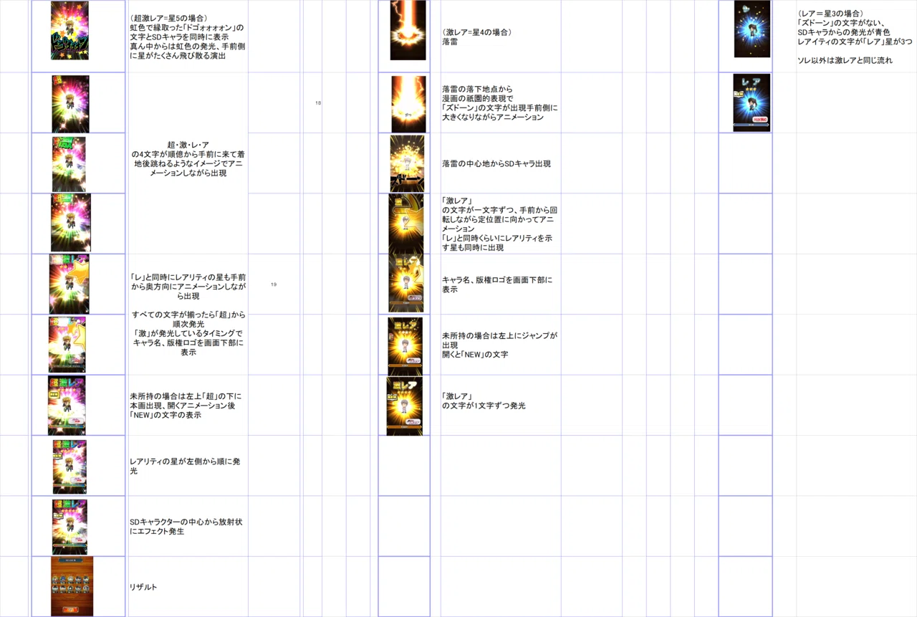Screen dimensions: 917x617
Task: Select thumbnail beside レアリティの星が左側から順に発光
Action: pos(69,467)
